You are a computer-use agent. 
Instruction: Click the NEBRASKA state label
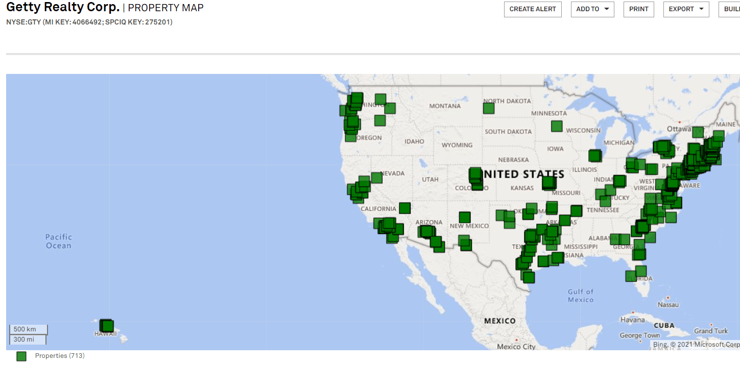514,160
